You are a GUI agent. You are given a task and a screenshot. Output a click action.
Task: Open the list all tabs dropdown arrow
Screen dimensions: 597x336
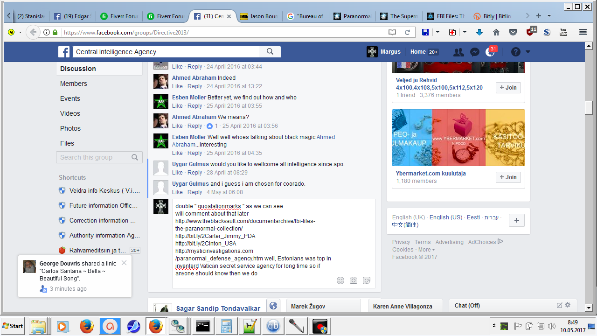point(549,16)
